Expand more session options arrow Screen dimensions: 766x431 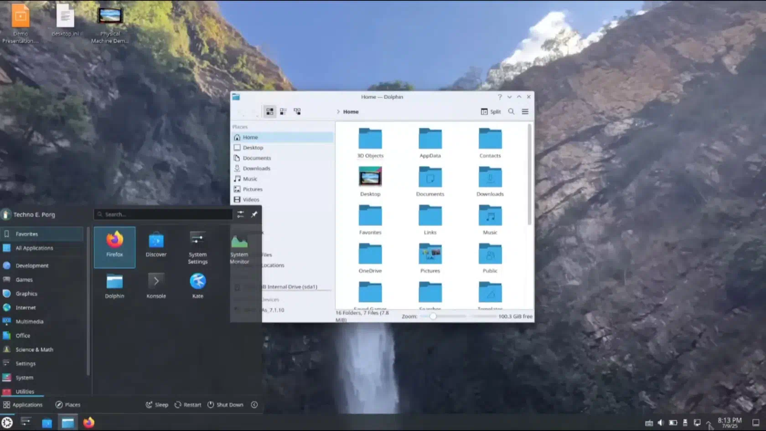[x=254, y=405]
